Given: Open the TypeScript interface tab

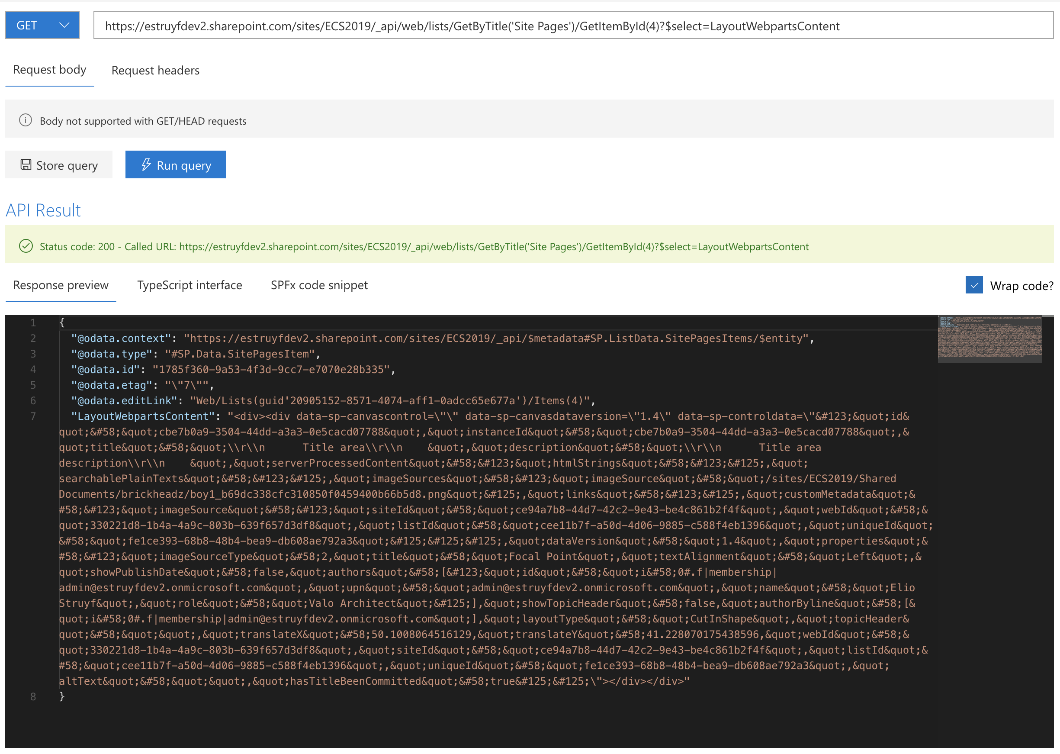Looking at the screenshot, I should [x=190, y=286].
